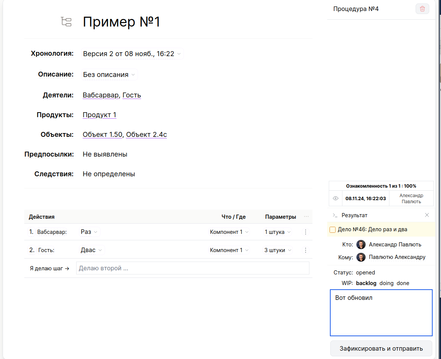Open the Раз action dropdown
The image size is (441, 359).
89,232
